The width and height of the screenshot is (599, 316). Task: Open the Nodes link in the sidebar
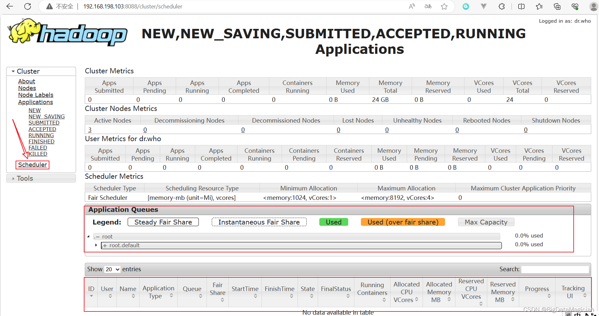pos(27,88)
